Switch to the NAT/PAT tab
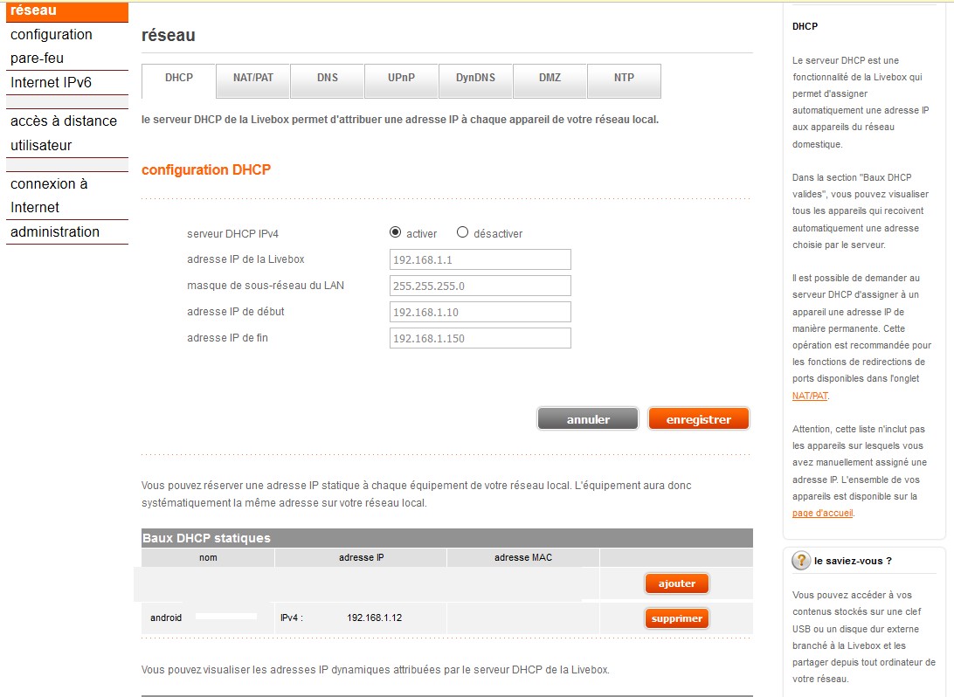 tap(252, 79)
